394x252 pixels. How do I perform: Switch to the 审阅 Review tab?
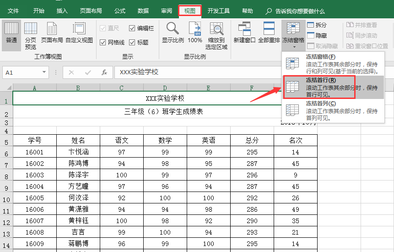[x=167, y=11]
